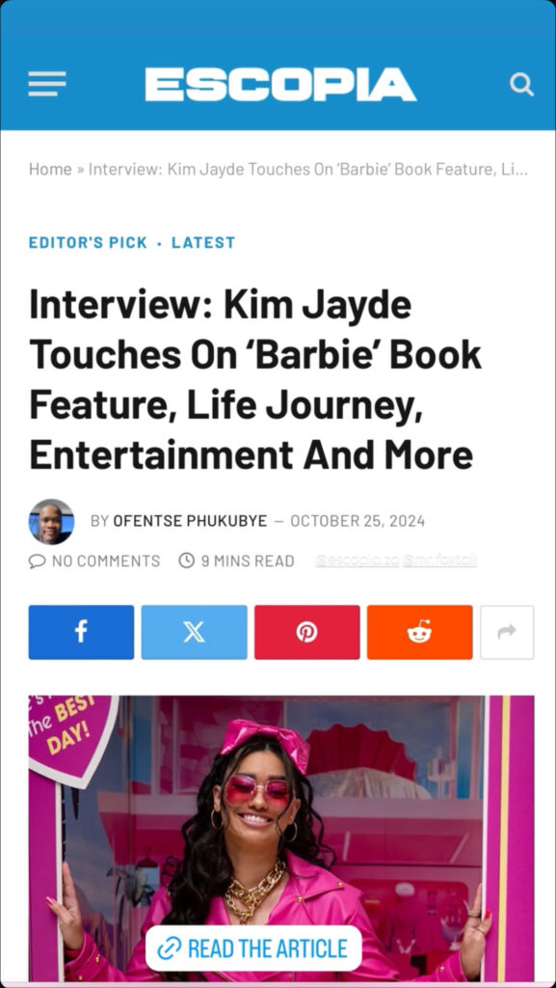
Task: Open author Ofentse Phukubye's profile
Action: coord(190,521)
